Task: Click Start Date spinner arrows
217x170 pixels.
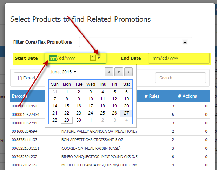Action: tap(93, 58)
